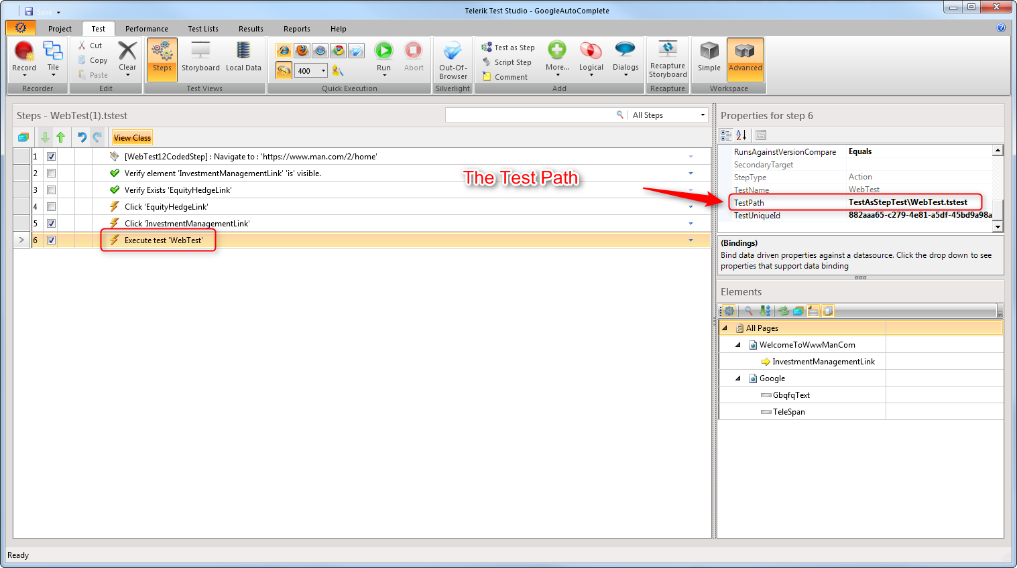Viewport: 1017px width, 568px height.
Task: Open the Dialogs menu
Action: pyautogui.click(x=625, y=59)
